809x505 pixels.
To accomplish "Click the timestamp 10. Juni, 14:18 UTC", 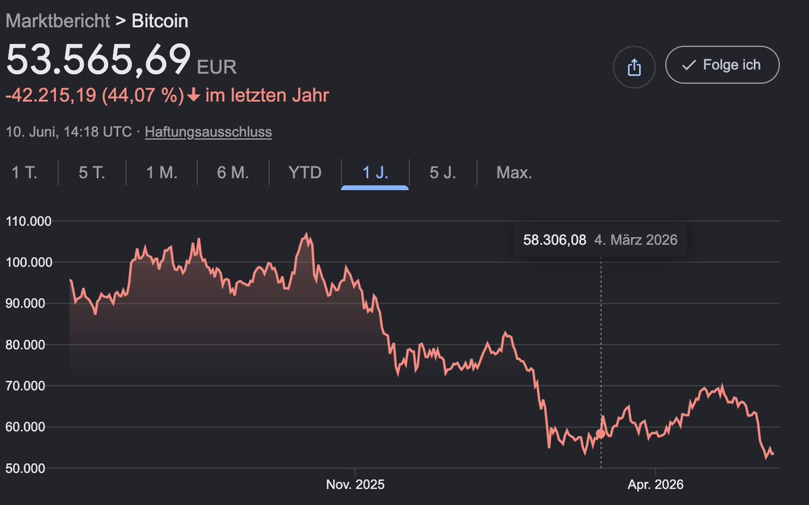I will (x=69, y=131).
